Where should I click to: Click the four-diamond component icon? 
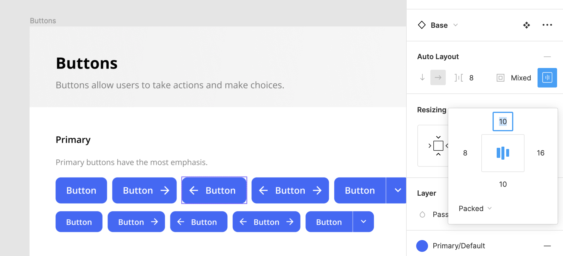click(526, 25)
